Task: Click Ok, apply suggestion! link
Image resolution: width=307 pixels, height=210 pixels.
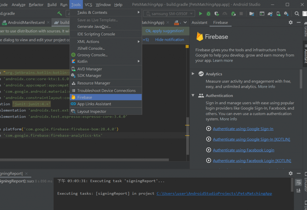Action: coord(165,31)
